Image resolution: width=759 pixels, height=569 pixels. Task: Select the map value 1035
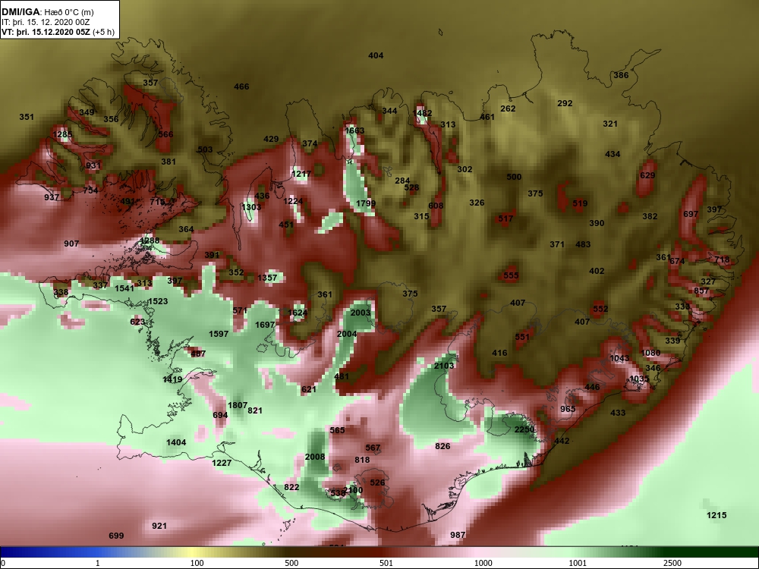click(x=639, y=379)
